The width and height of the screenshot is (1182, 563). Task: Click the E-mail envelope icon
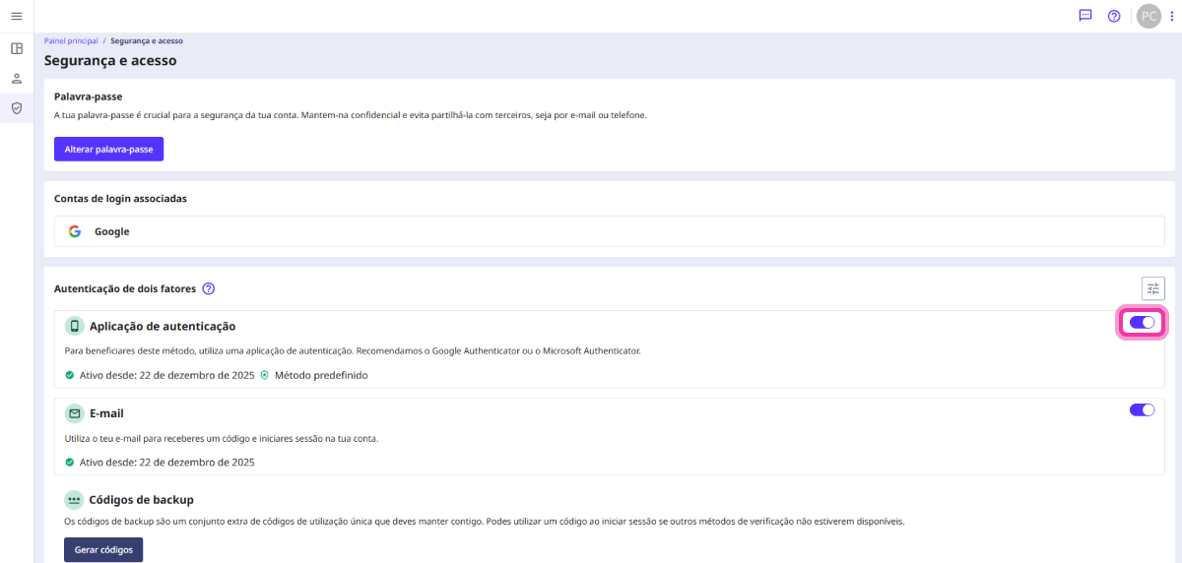click(x=74, y=413)
